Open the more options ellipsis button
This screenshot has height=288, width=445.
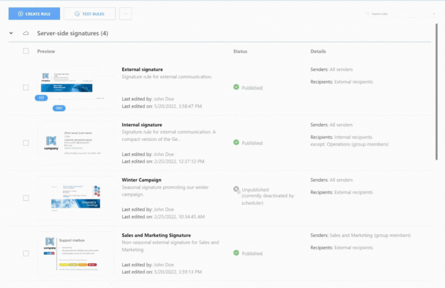(x=125, y=14)
